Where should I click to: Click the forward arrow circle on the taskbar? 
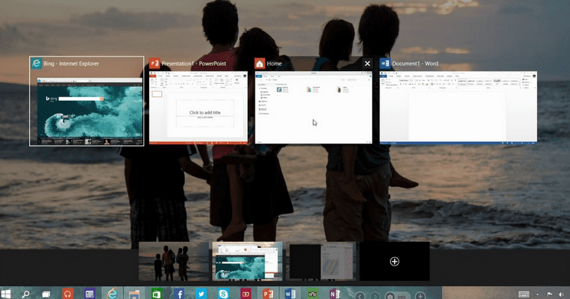coord(375,296)
